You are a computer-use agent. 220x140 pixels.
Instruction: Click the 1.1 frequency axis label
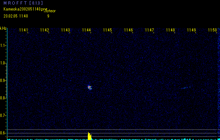click(x=3, y=45)
